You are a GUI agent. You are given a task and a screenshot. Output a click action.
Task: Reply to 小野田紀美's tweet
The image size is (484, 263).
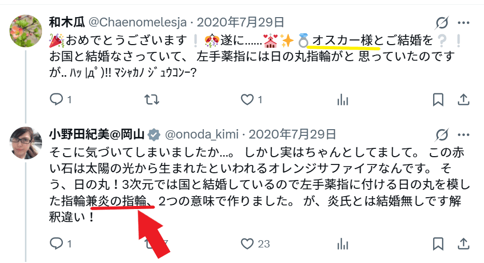pyautogui.click(x=57, y=244)
